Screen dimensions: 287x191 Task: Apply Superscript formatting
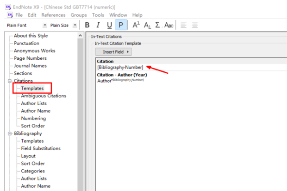[x=136, y=25]
